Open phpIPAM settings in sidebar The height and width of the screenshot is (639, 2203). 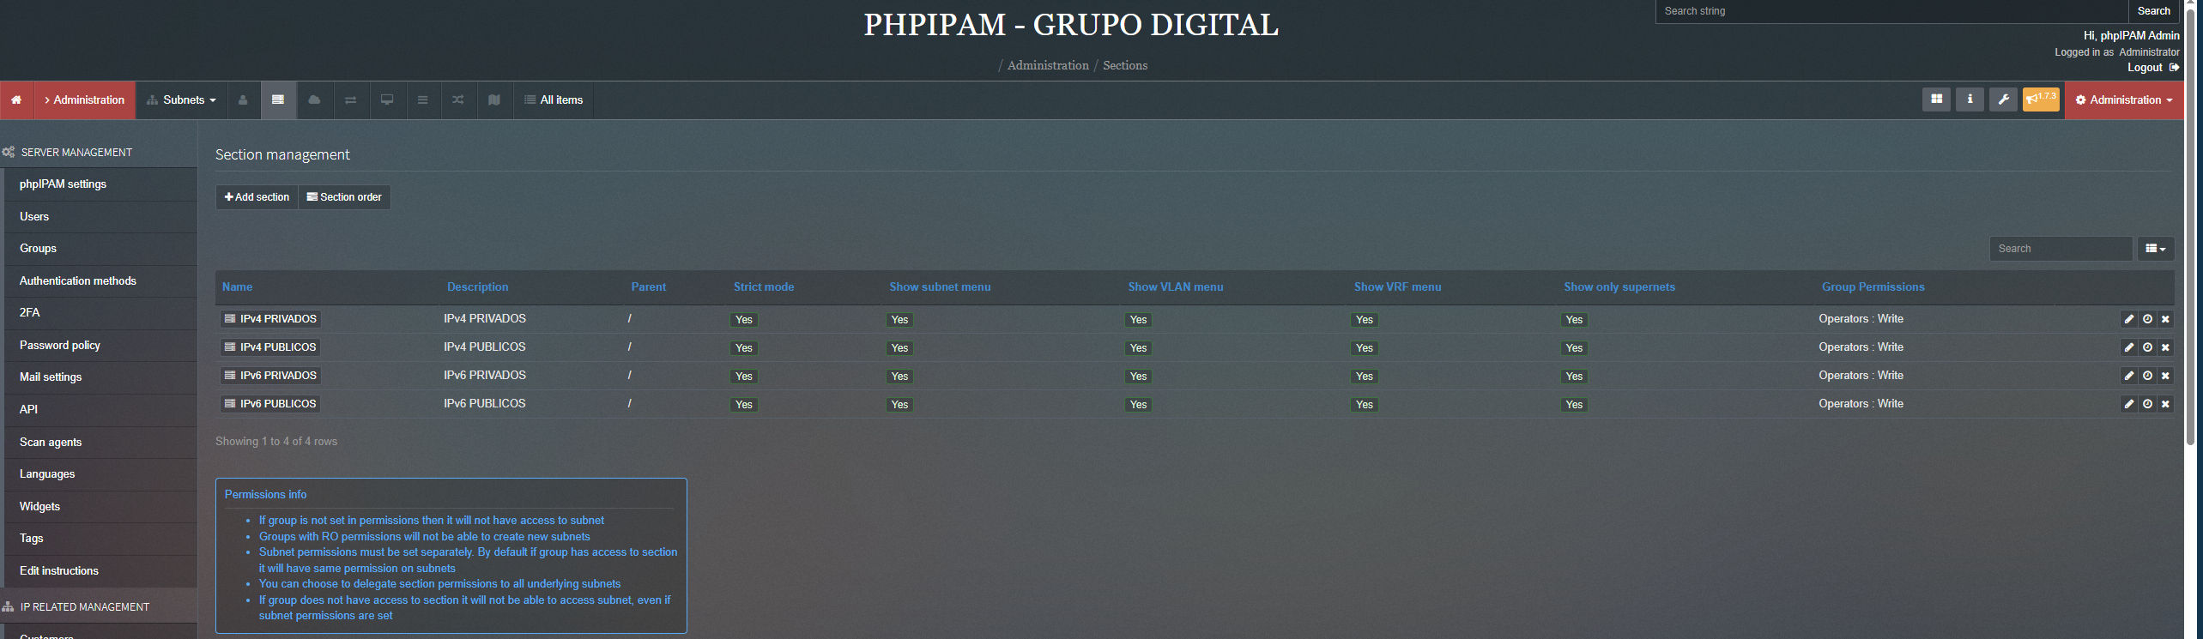[100, 184]
